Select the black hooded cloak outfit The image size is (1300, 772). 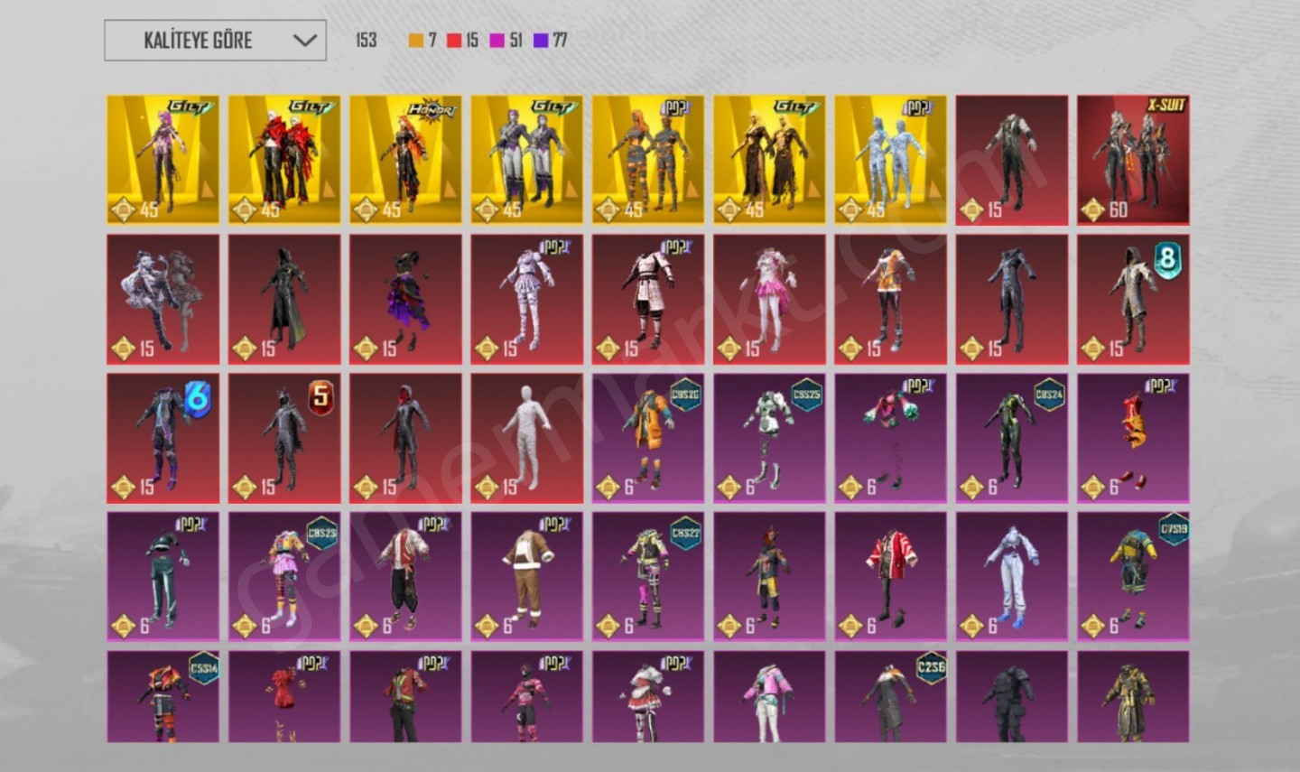click(284, 299)
